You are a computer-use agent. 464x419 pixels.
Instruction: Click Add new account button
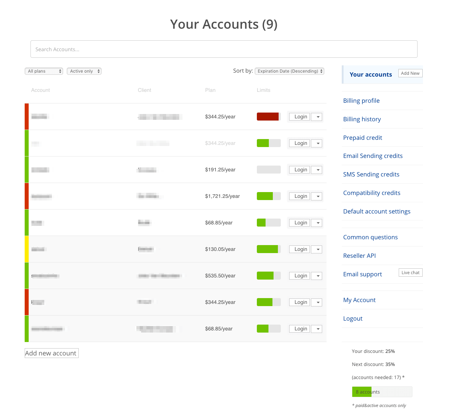(52, 353)
